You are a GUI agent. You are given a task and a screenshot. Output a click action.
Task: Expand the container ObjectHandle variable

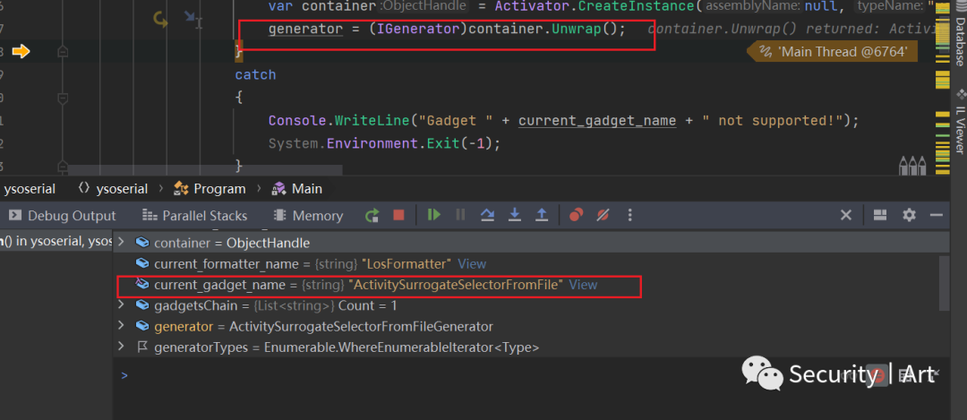(x=121, y=243)
